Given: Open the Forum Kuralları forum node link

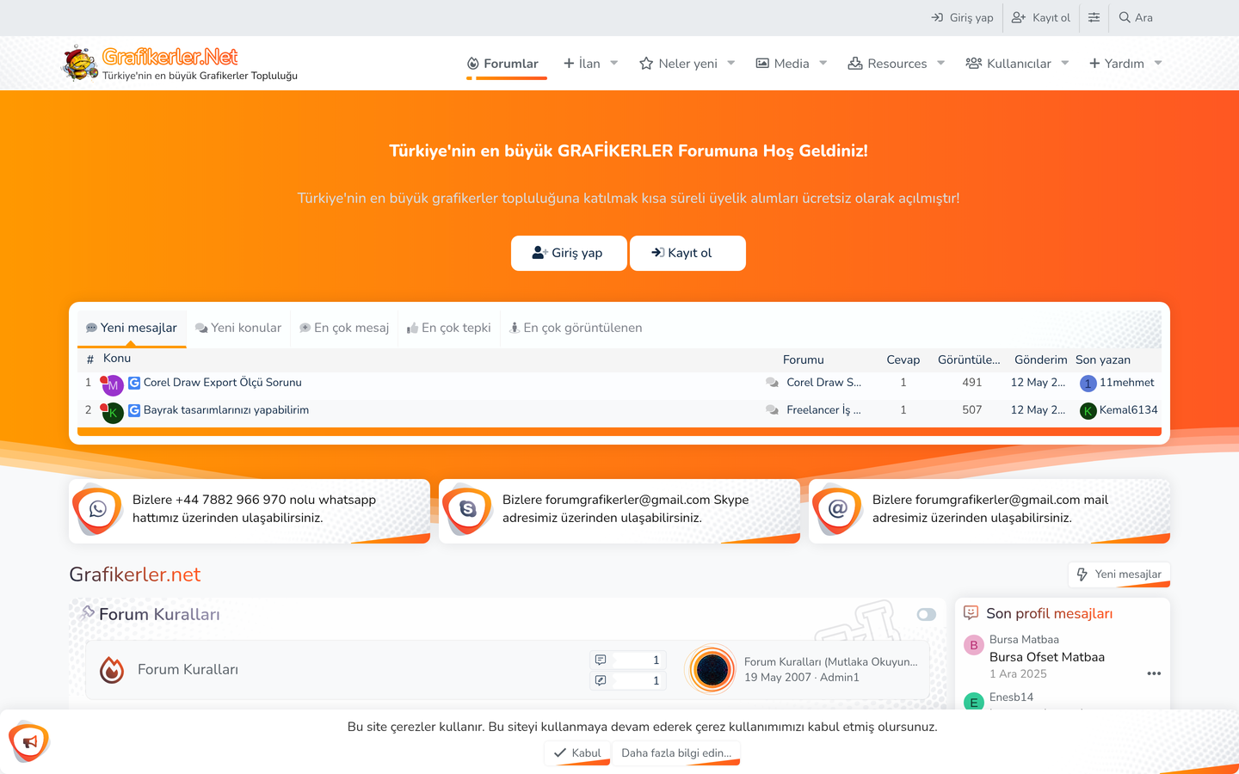Looking at the screenshot, I should [188, 669].
